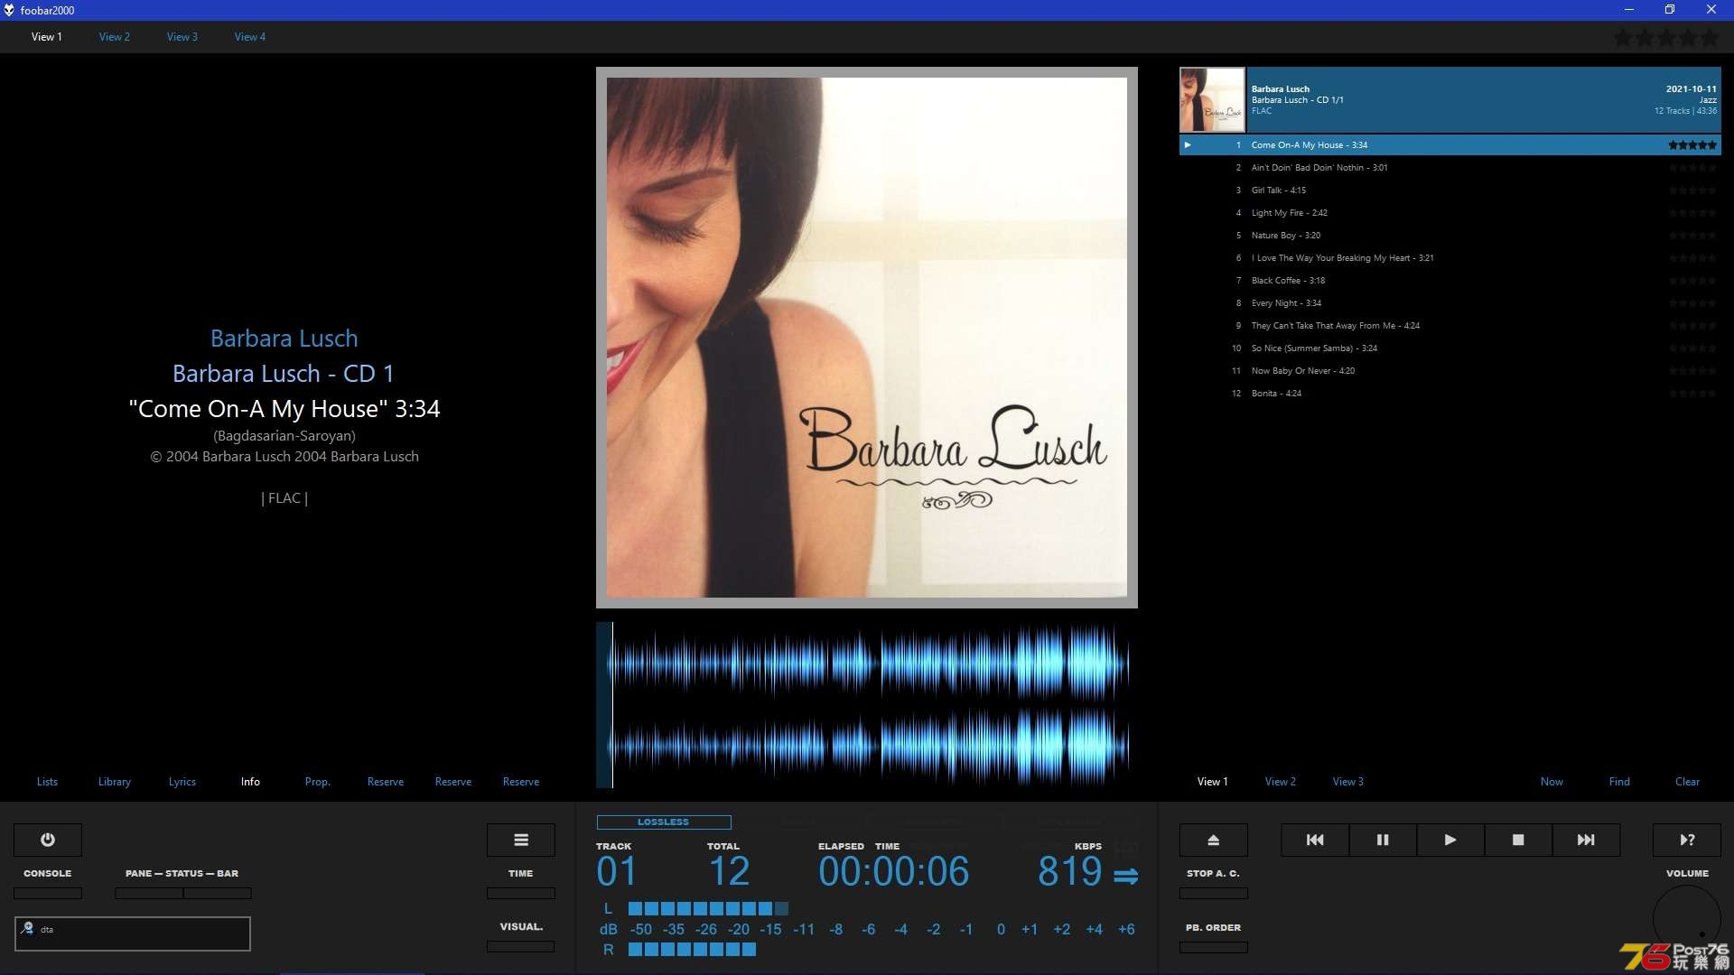
Task: Switch playlist panel to View 3
Action: point(1348,782)
